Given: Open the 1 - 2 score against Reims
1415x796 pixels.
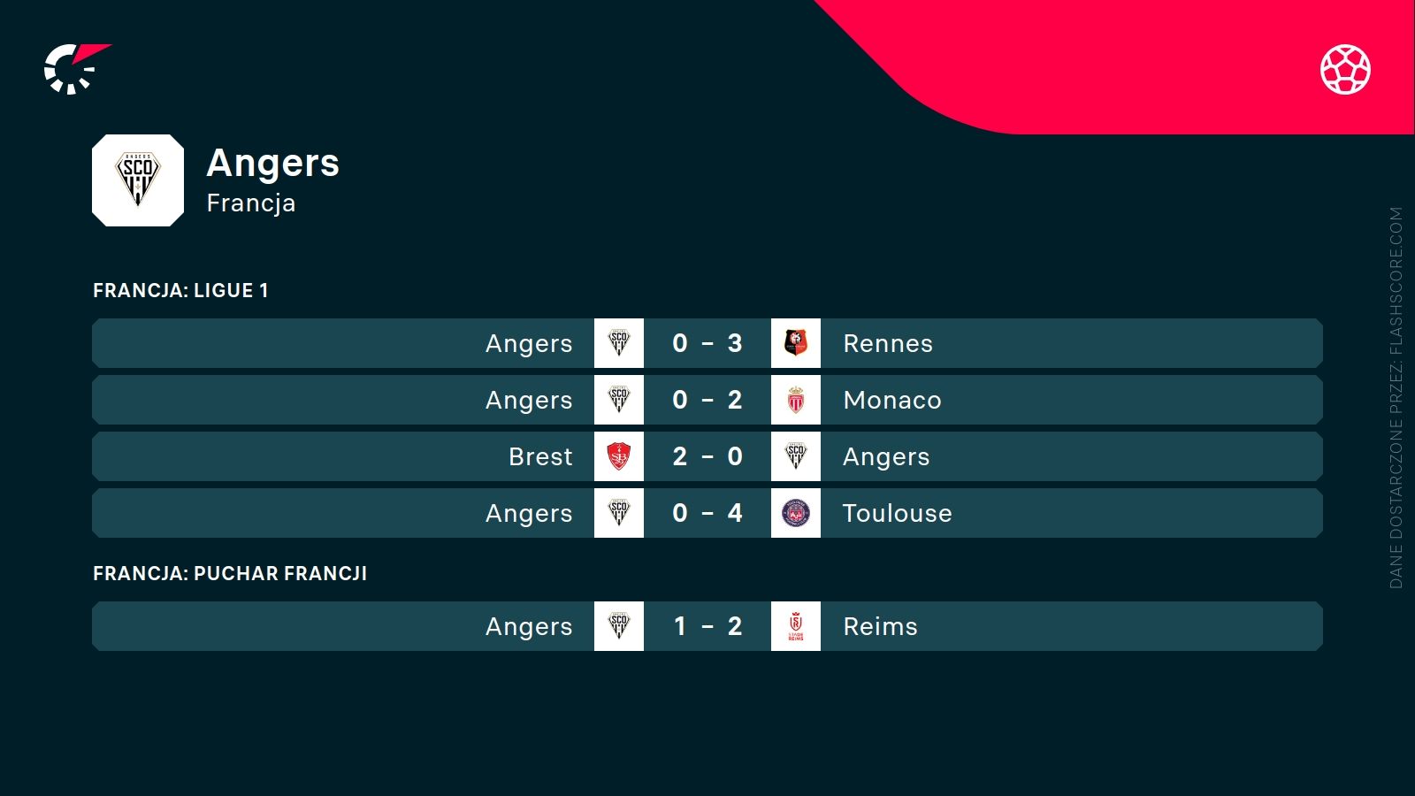Looking at the screenshot, I should 707,626.
